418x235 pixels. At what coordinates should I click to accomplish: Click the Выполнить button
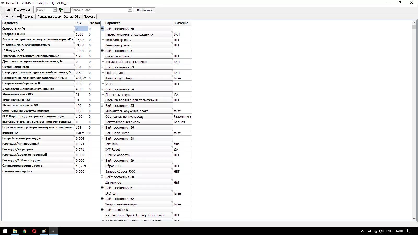[x=144, y=10]
